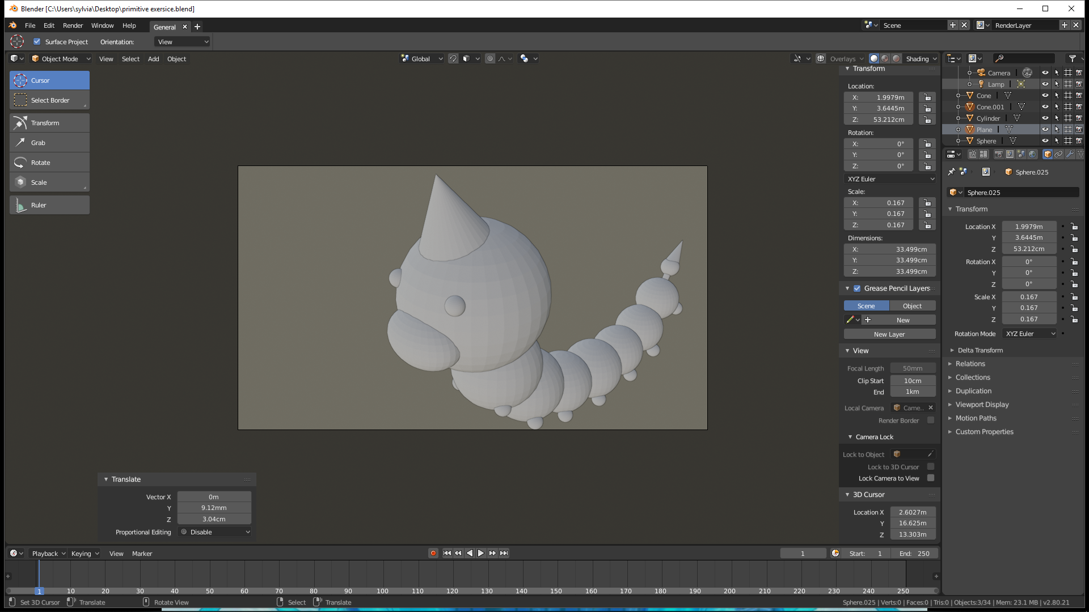The width and height of the screenshot is (1089, 612).
Task: Select the Rotate tool
Action: pos(49,163)
